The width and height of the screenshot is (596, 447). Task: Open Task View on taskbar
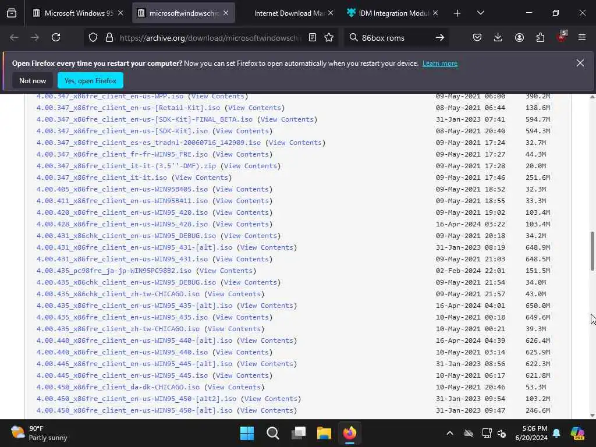[299, 433]
